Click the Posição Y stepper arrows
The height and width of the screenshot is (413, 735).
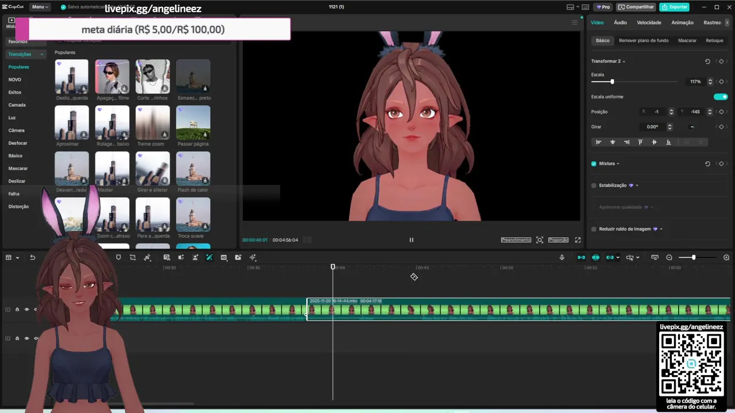710,112
